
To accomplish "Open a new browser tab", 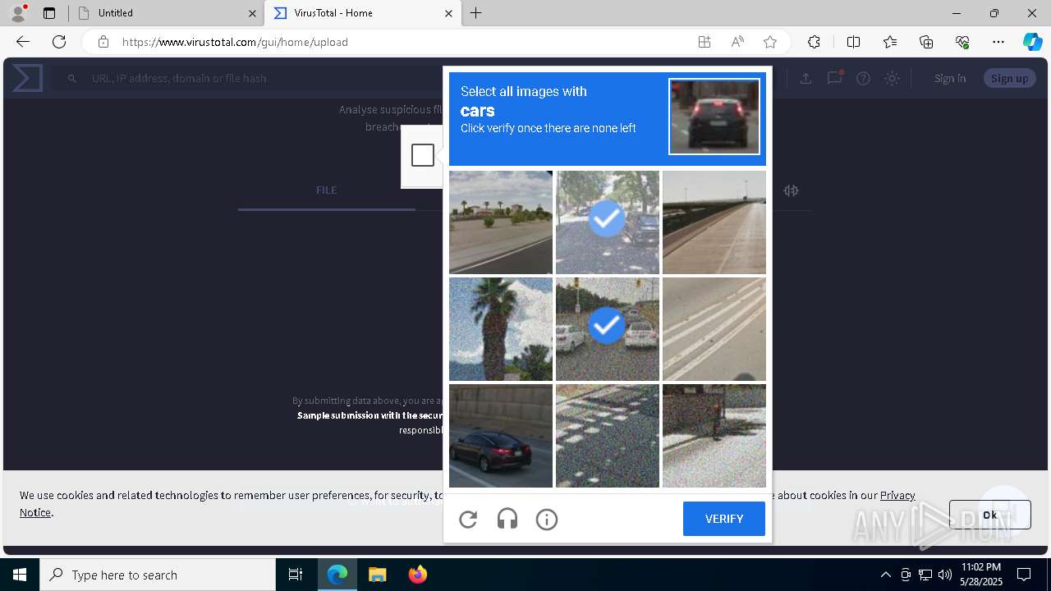I will click(x=476, y=13).
